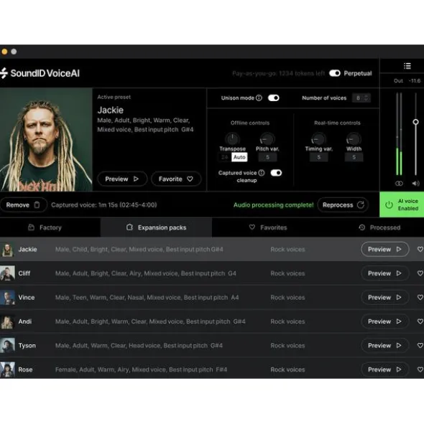Screen dimensions: 424x424
Task: Click Width value field
Action: pyautogui.click(x=354, y=157)
